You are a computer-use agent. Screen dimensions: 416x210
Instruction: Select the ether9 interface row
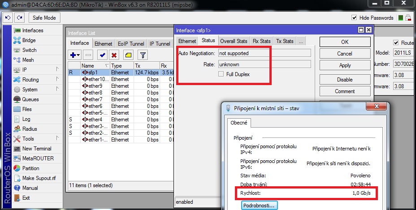tap(121, 86)
